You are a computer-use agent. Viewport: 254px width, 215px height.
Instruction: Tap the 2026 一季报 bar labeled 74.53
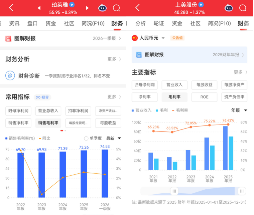click(x=105, y=173)
